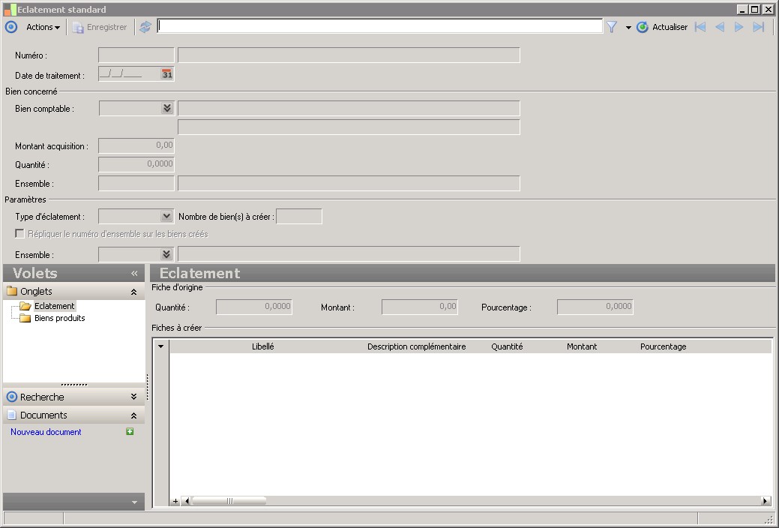Screen dimensions: 779x528
Task: Go to the first record
Action: coord(700,27)
